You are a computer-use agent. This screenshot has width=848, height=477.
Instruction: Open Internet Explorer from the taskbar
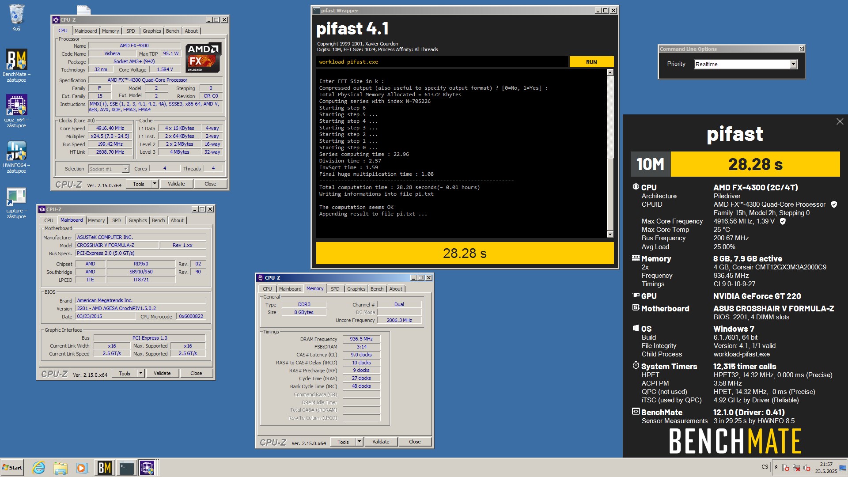point(39,468)
